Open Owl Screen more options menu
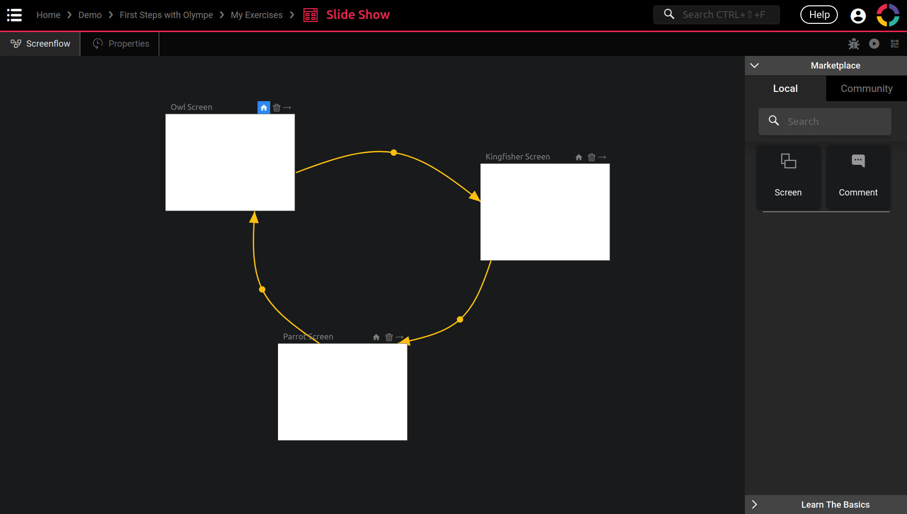This screenshot has height=514, width=907. tap(287, 107)
